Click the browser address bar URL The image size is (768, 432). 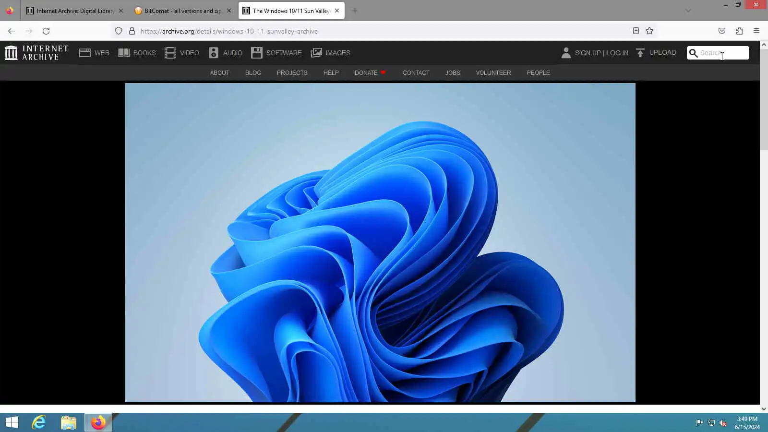(x=229, y=31)
